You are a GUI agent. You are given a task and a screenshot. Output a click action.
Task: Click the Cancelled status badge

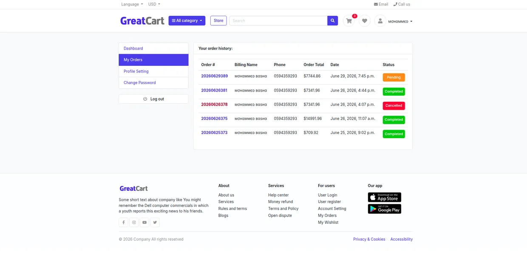point(394,106)
